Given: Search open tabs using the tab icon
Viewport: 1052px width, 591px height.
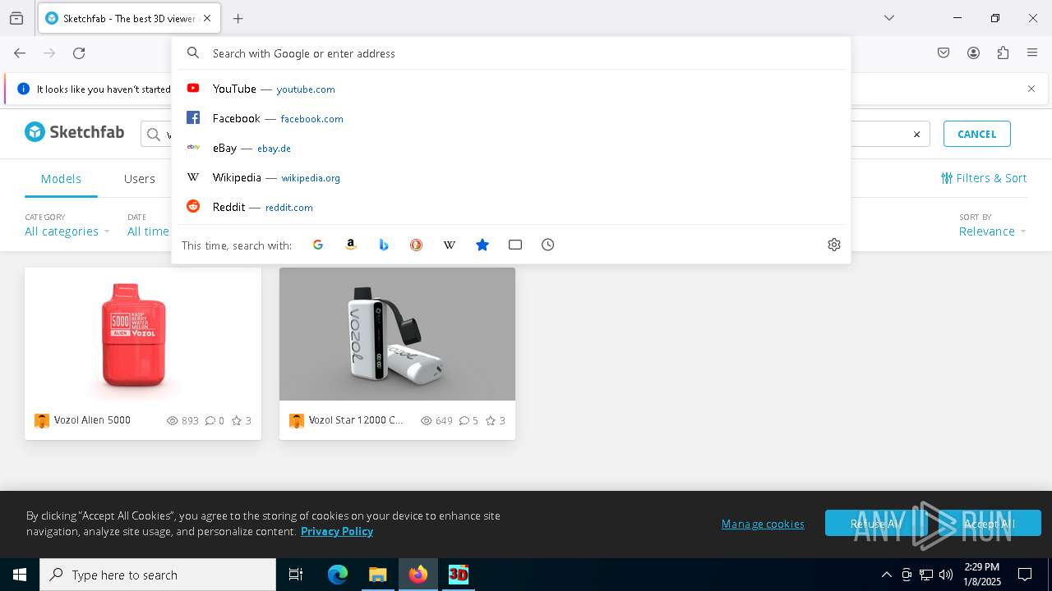Looking at the screenshot, I should point(515,245).
